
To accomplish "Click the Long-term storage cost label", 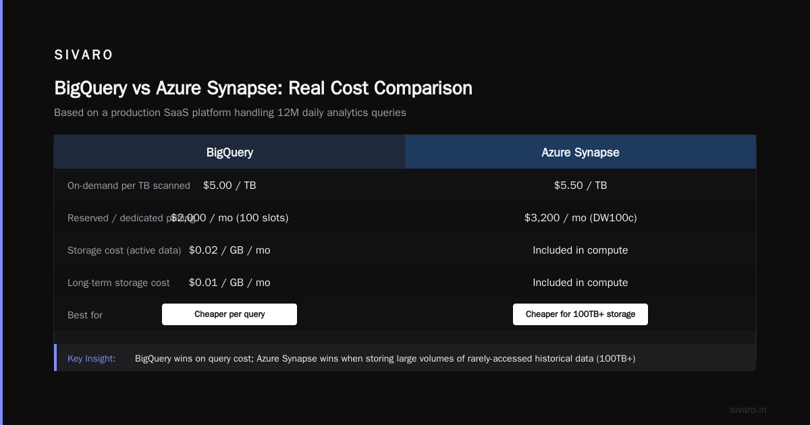I will [x=119, y=283].
